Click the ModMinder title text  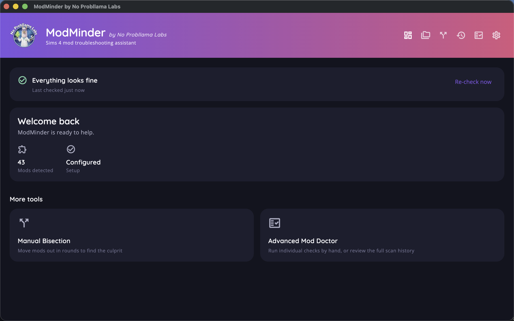76,33
